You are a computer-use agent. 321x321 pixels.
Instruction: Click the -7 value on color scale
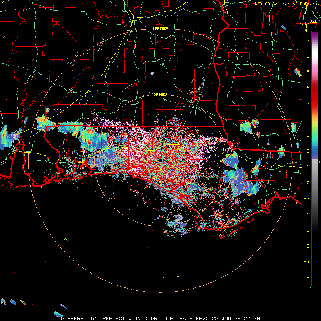click(x=306, y=262)
